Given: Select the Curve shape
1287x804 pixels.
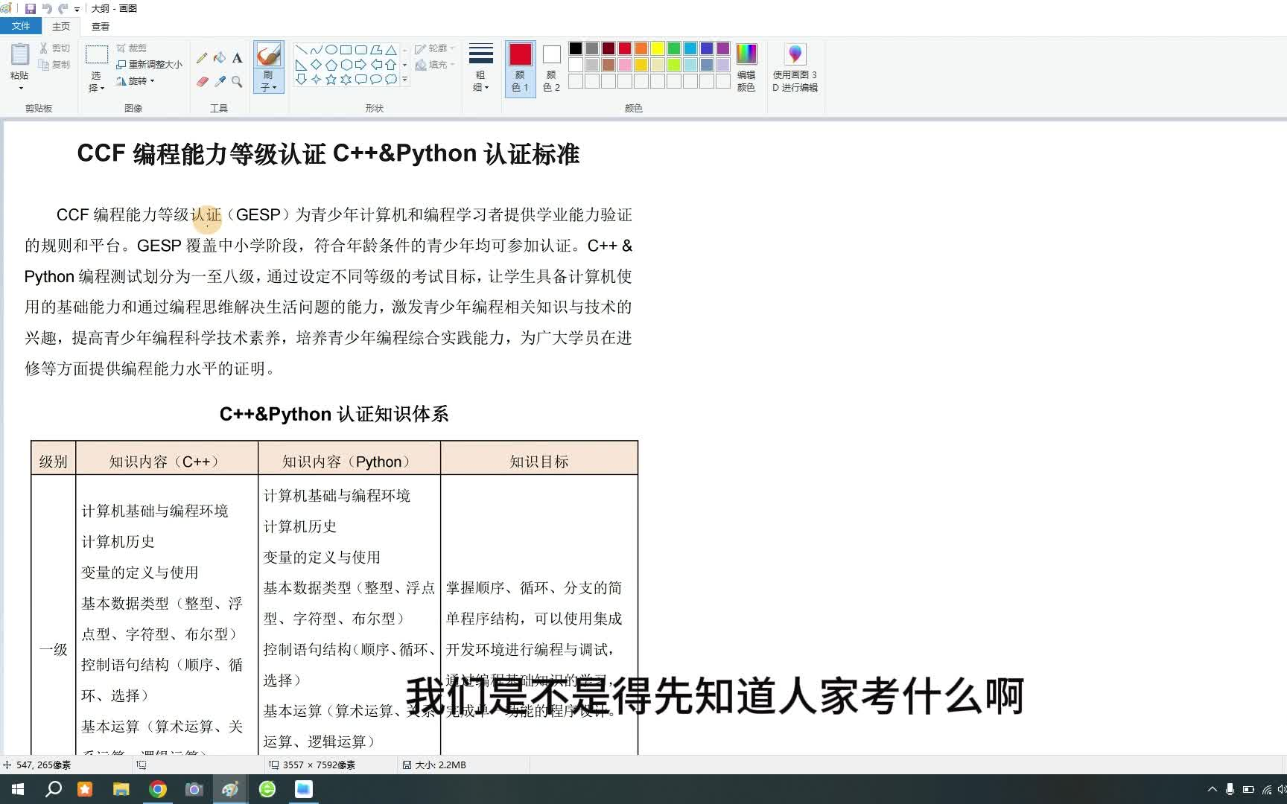Looking at the screenshot, I should pyautogui.click(x=316, y=50).
